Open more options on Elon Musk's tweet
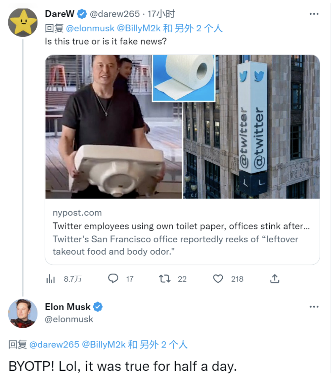Screen dimensions: 331x377 tap(314, 307)
